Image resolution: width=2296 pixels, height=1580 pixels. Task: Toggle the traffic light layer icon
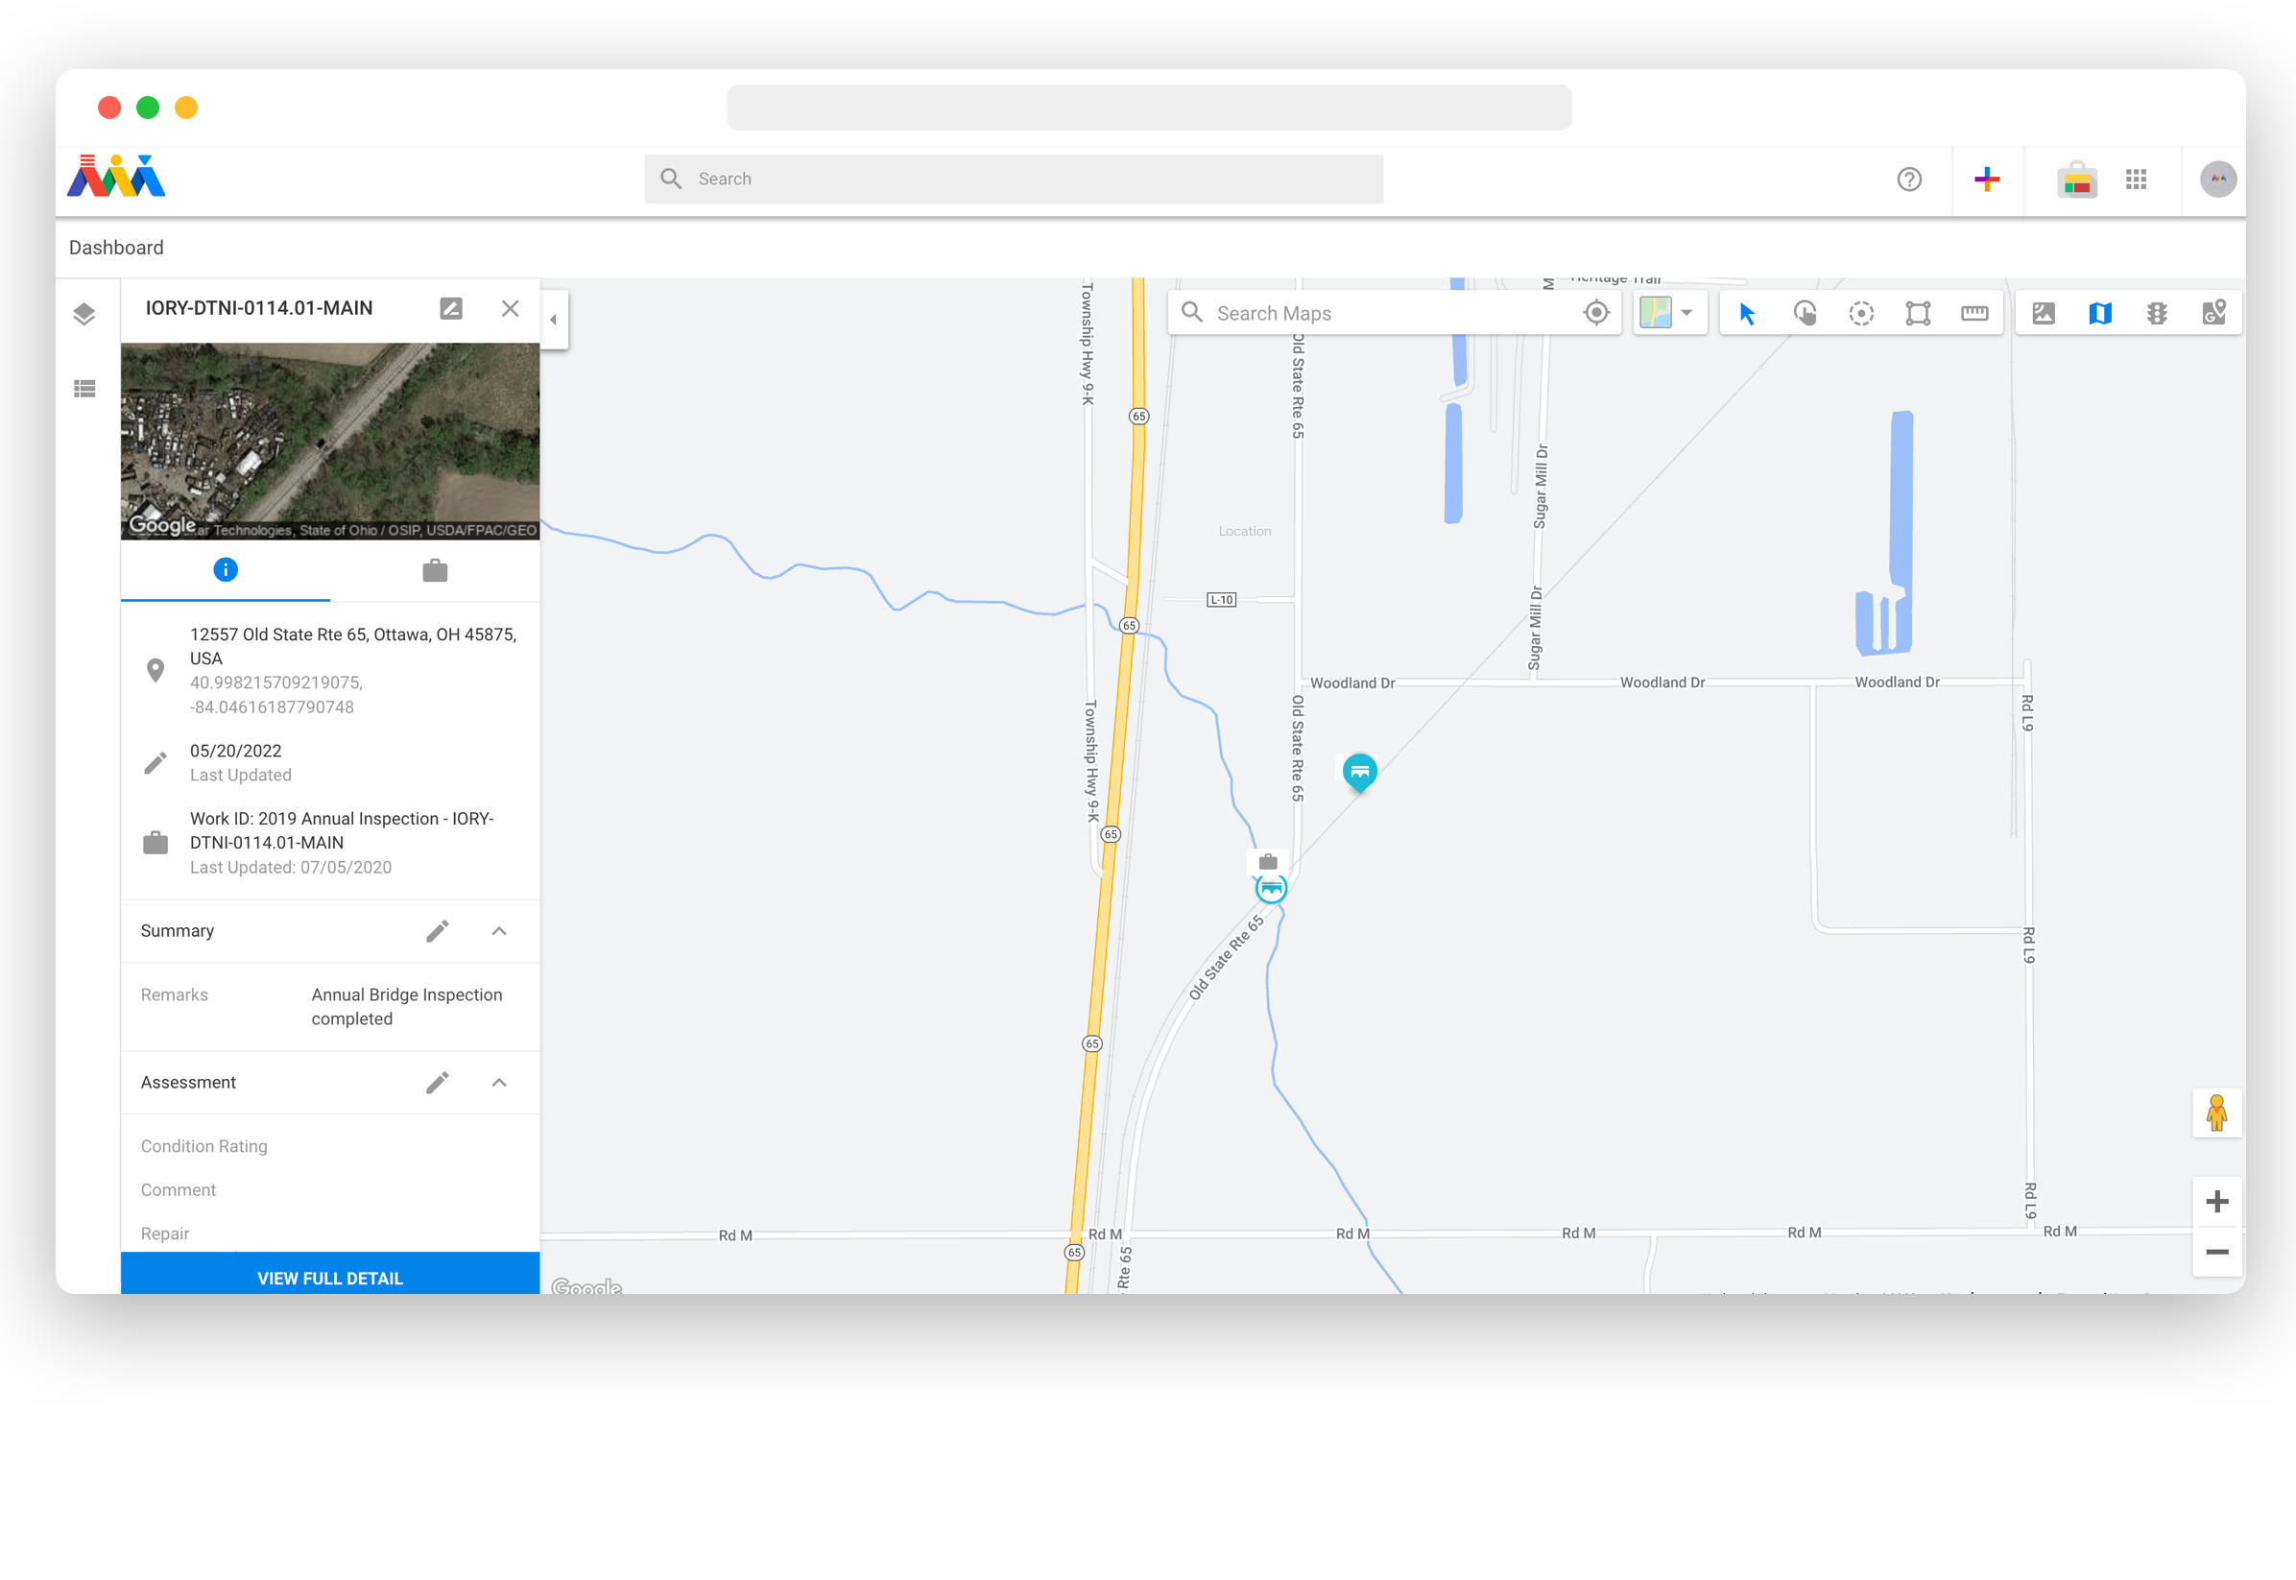click(x=2158, y=314)
